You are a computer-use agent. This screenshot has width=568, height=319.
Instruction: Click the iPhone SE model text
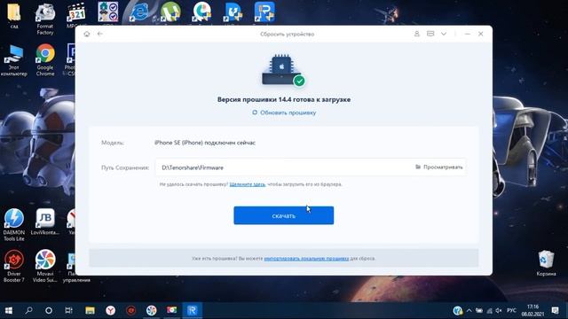pos(205,143)
